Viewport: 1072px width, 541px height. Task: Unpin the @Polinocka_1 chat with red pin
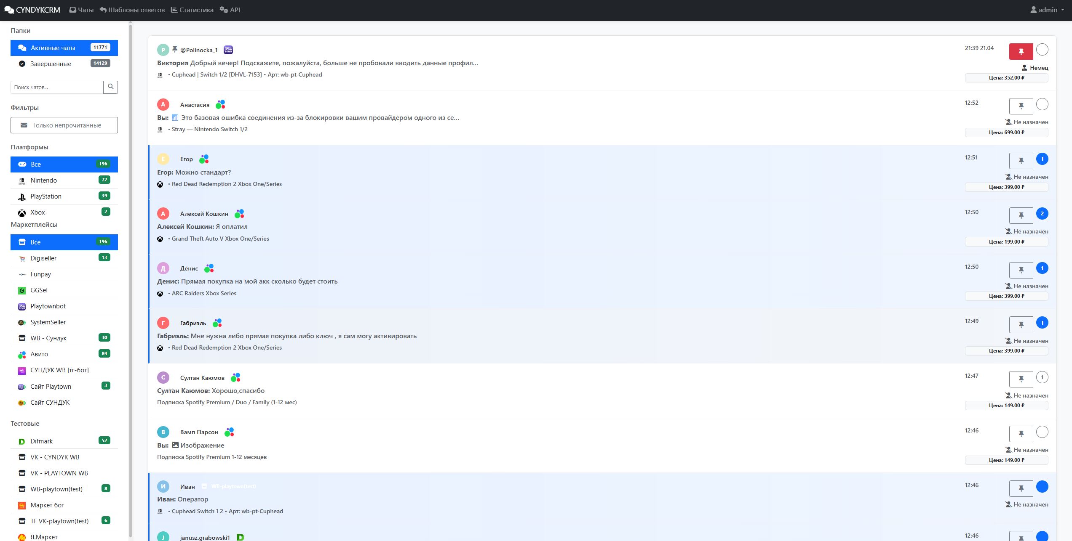tap(1021, 51)
